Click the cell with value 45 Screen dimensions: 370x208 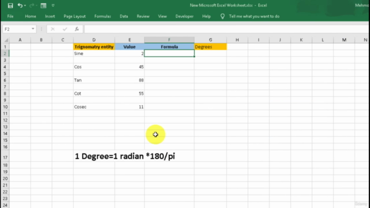click(129, 67)
